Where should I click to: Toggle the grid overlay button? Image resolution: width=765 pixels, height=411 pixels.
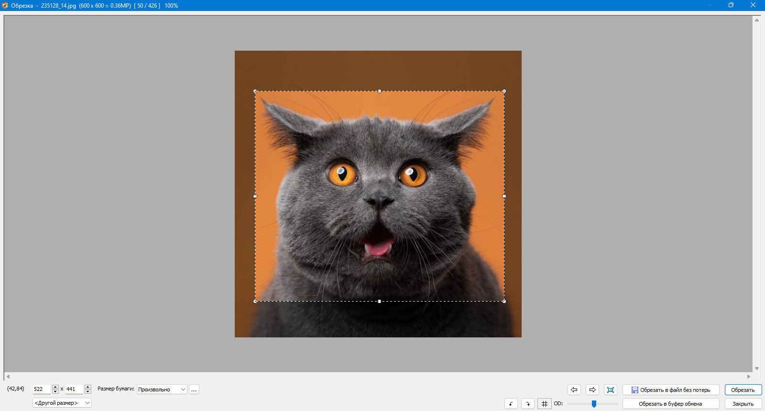[x=544, y=404]
